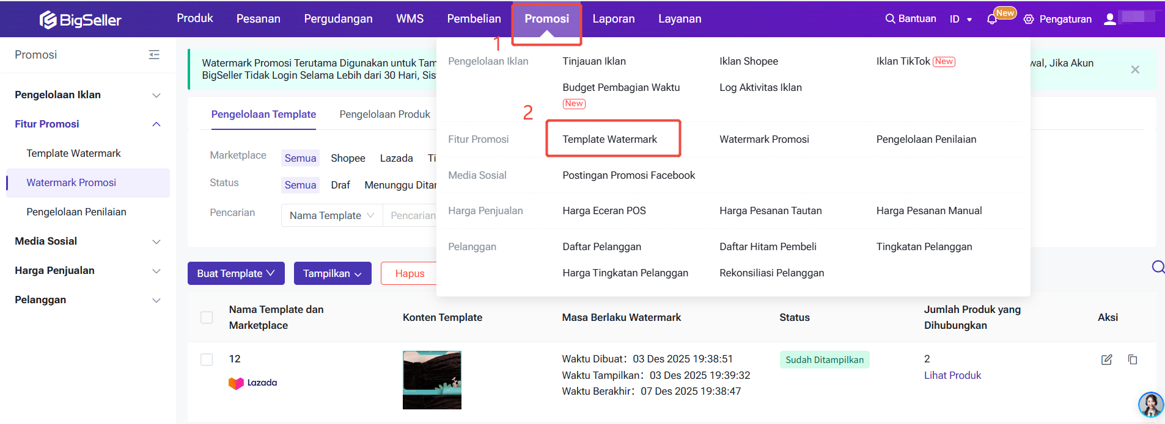Tick the checkbox for template 12
This screenshot has width=1165, height=424.
click(x=207, y=359)
